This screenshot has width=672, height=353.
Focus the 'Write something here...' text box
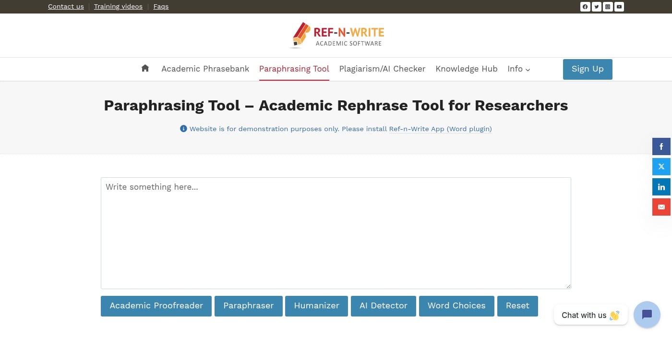click(336, 233)
